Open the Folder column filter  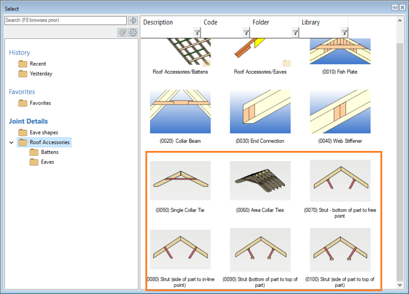click(x=295, y=32)
